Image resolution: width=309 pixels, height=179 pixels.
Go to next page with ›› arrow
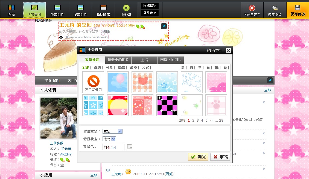[x=211, y=120]
